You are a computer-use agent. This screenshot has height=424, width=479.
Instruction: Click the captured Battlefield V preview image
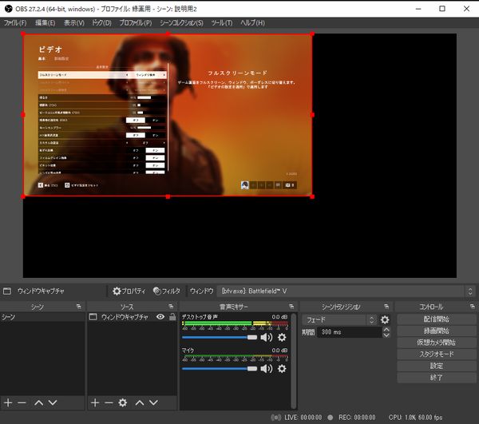168,115
